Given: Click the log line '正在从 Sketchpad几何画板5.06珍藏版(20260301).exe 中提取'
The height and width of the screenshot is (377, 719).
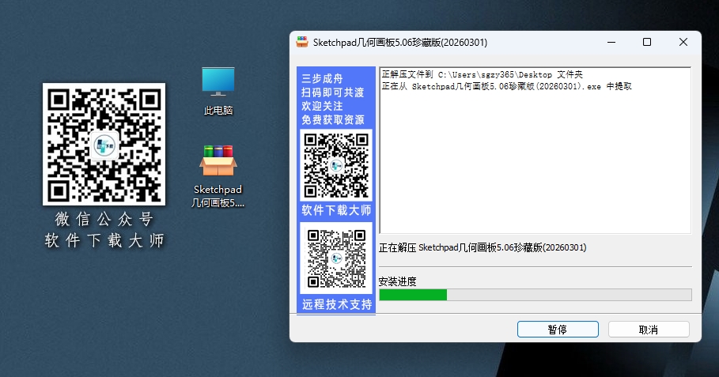Looking at the screenshot, I should pos(507,86).
